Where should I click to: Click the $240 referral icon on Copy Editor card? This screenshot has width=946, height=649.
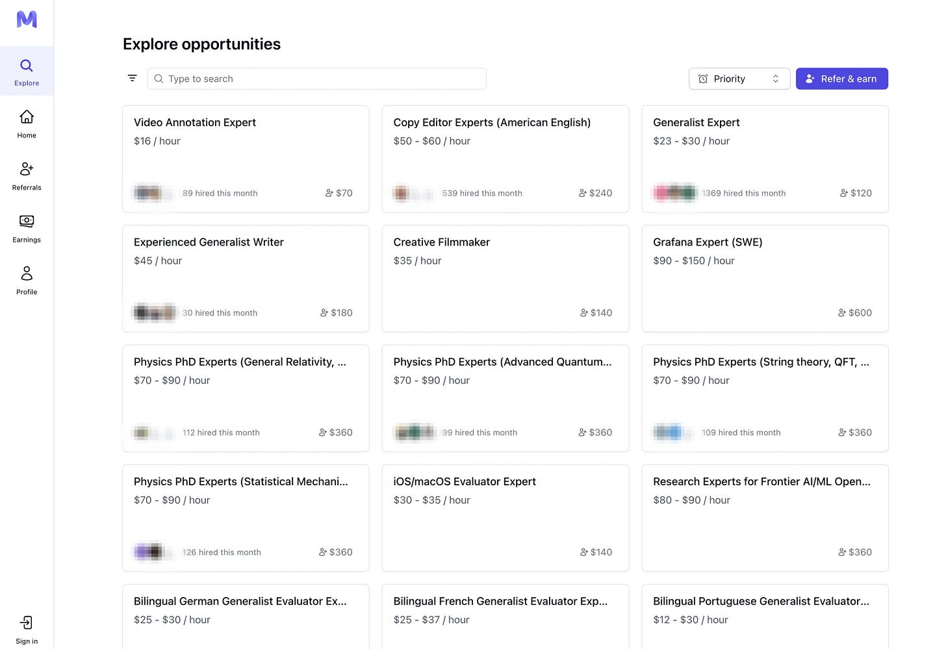click(583, 193)
